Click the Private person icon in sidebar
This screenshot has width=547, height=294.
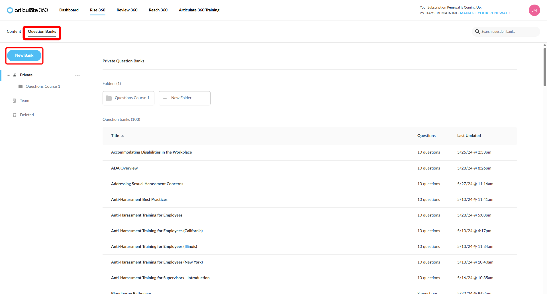[x=15, y=75]
